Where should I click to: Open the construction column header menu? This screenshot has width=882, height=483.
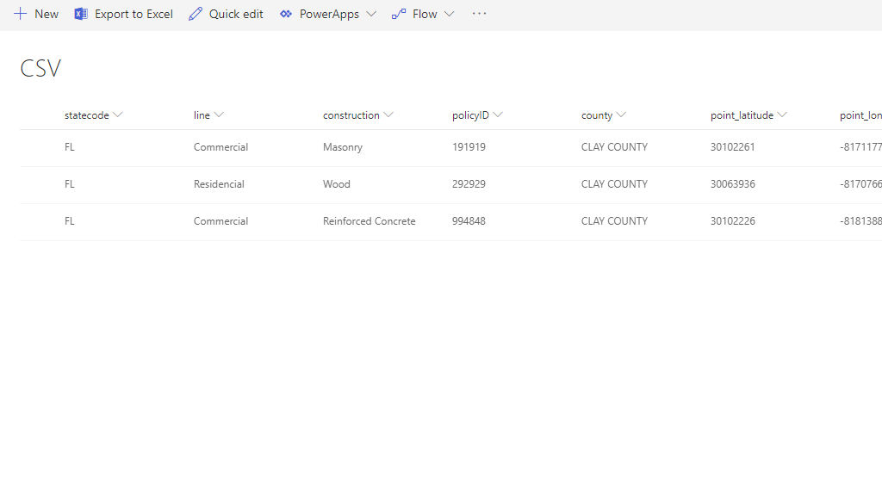tap(388, 115)
